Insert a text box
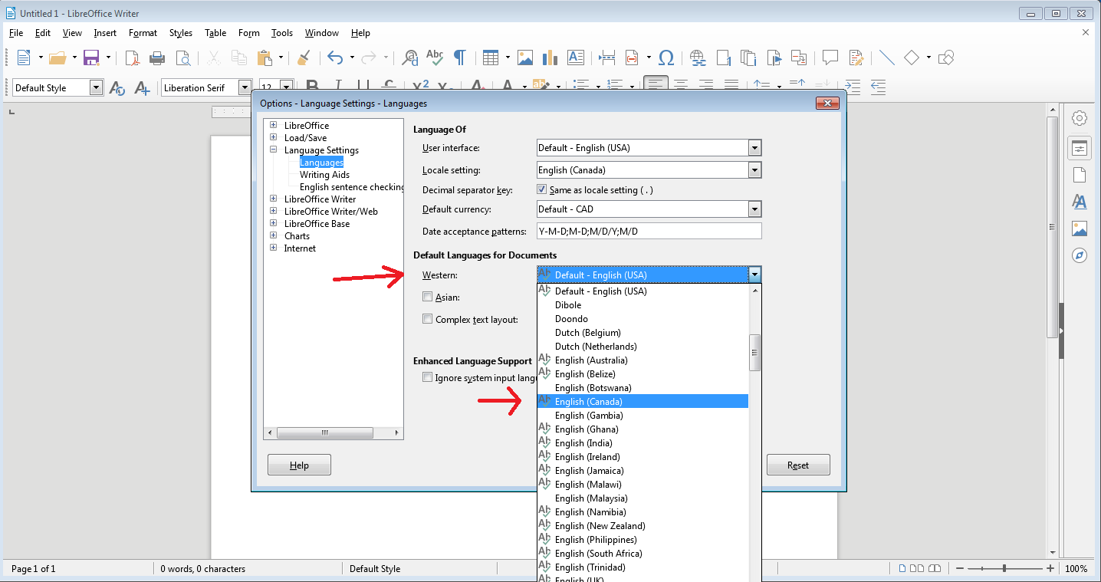The image size is (1101, 582). (x=575, y=58)
